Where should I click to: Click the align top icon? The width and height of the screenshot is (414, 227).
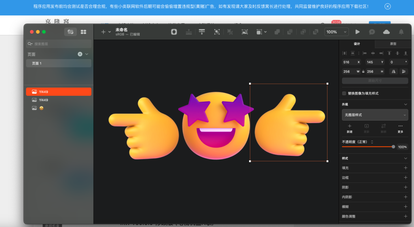pos(389,53)
